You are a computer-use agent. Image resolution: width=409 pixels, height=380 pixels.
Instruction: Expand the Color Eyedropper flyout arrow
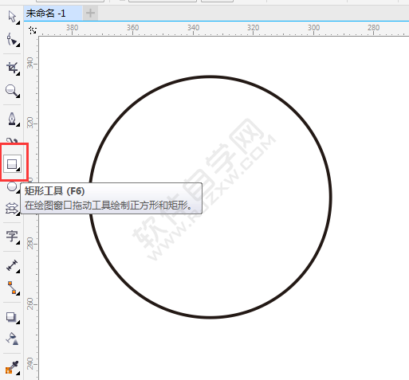click(18, 373)
